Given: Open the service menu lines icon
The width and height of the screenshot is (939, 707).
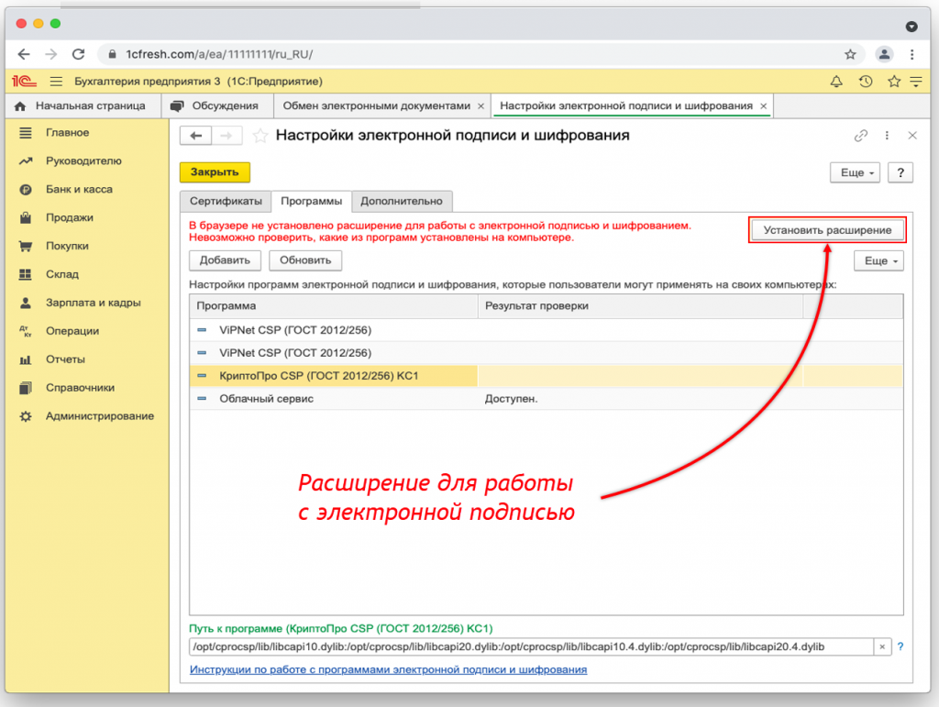Looking at the screenshot, I should (916, 82).
